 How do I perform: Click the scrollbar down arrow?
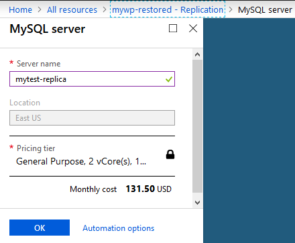197,203
